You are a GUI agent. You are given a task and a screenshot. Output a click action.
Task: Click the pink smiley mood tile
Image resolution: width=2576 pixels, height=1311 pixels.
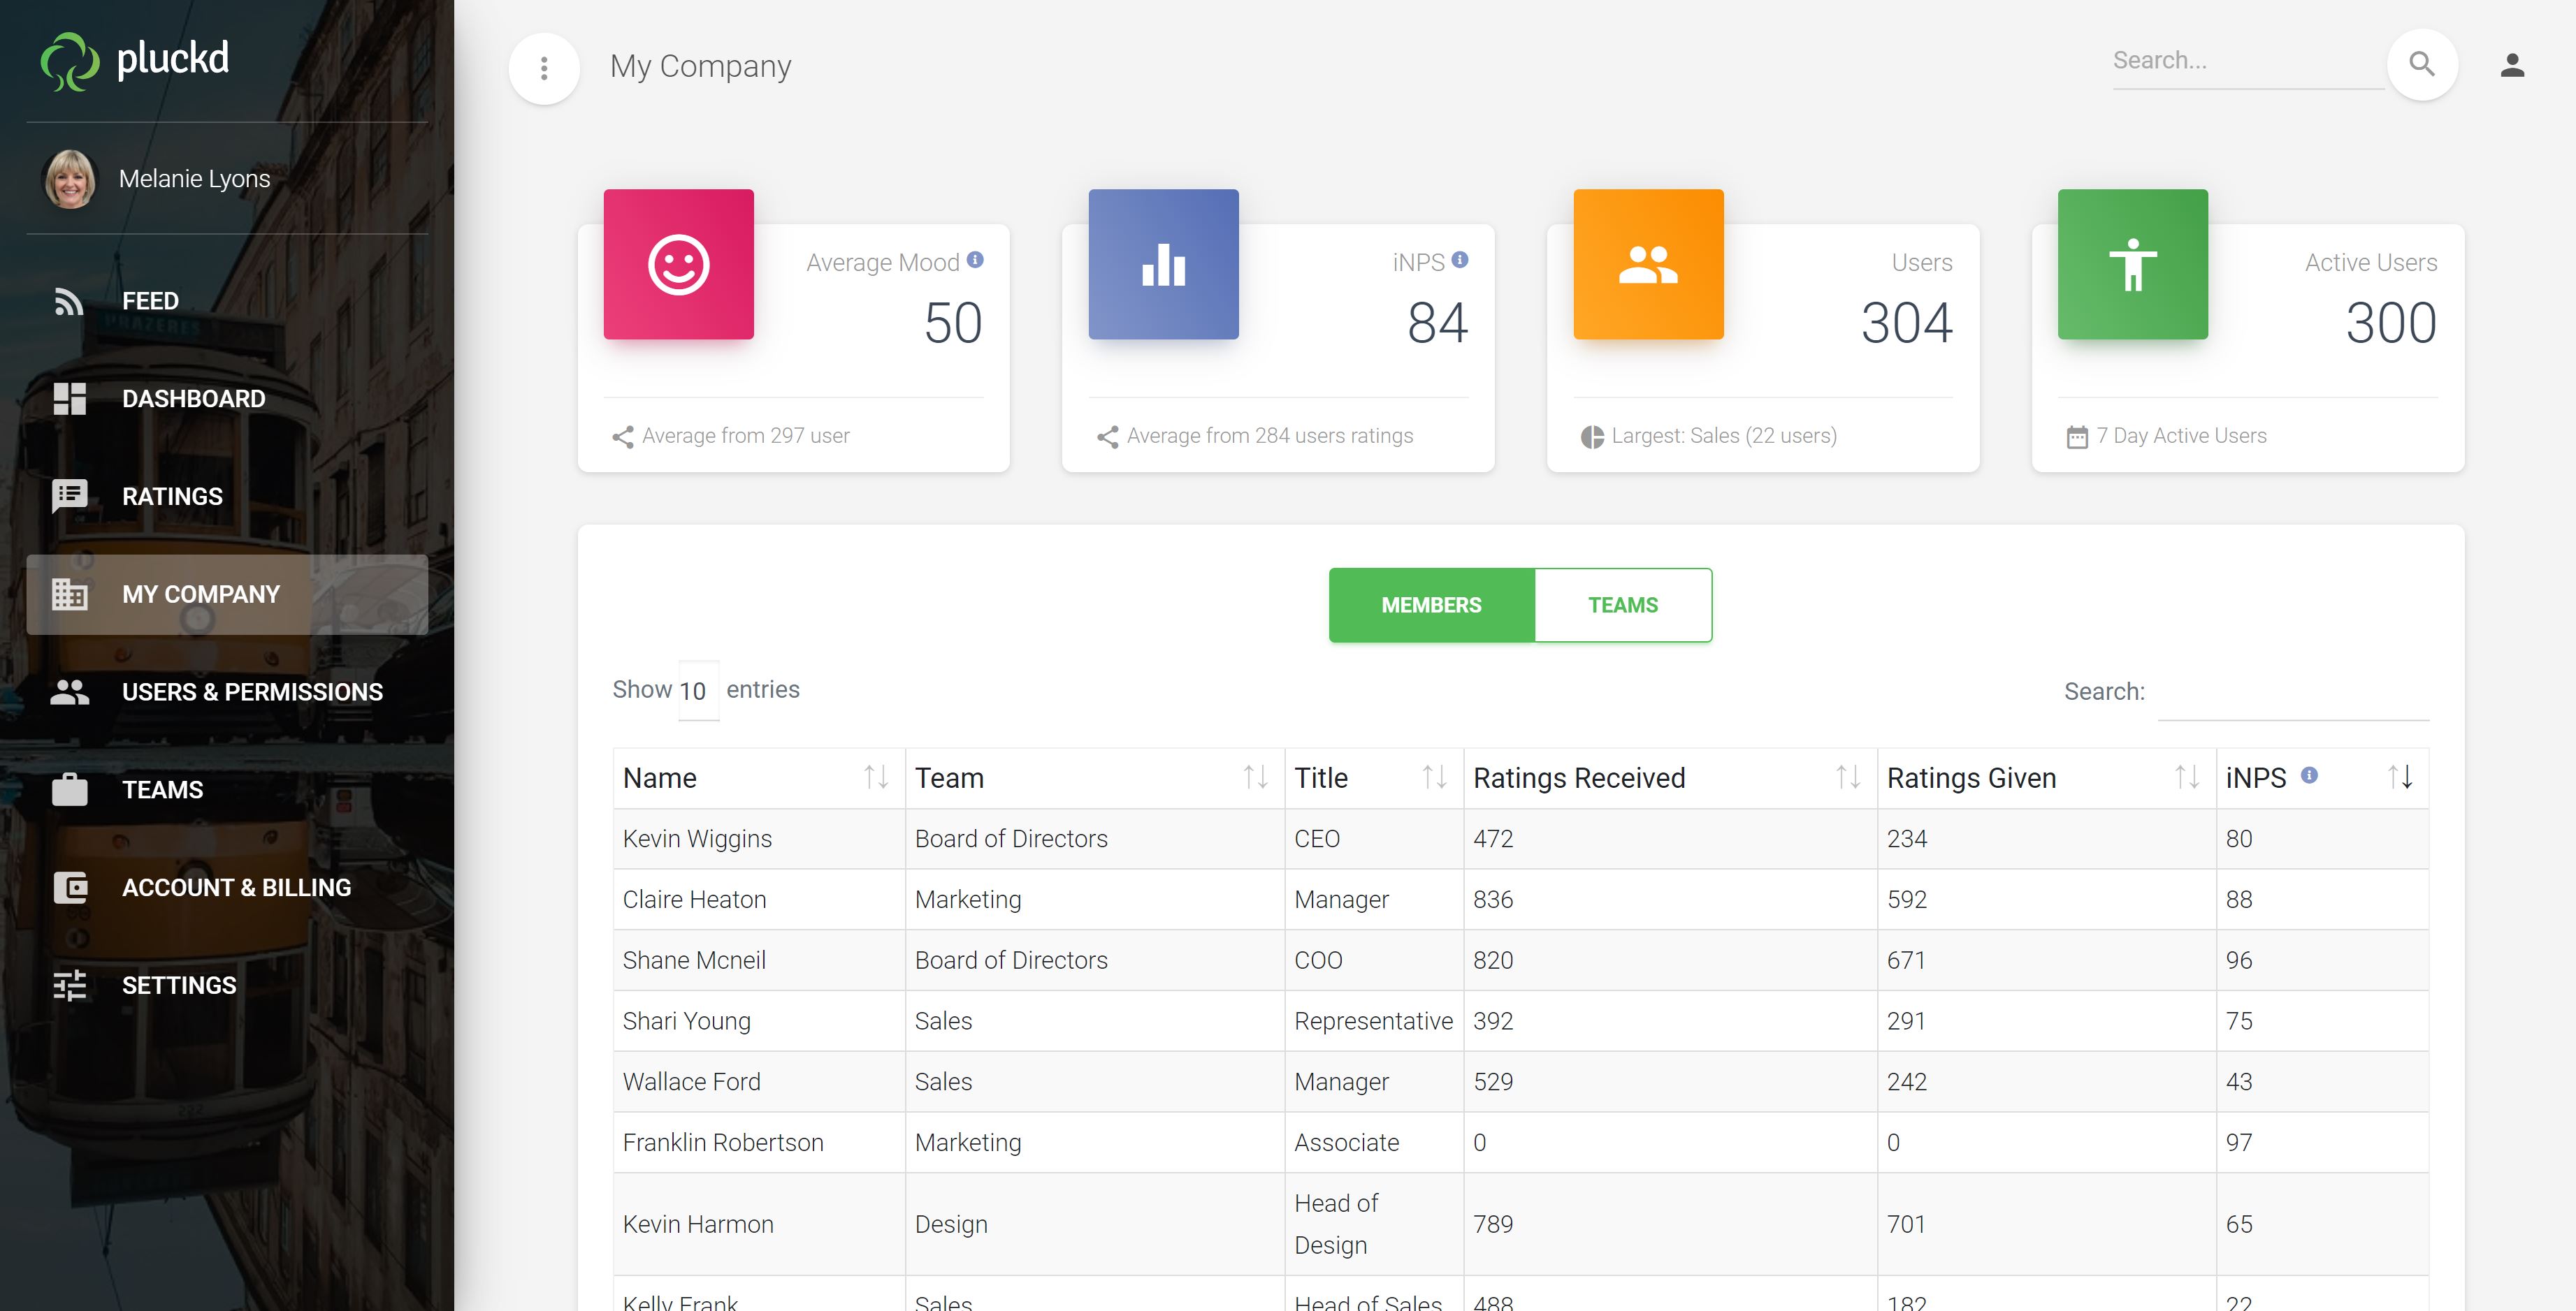[679, 264]
